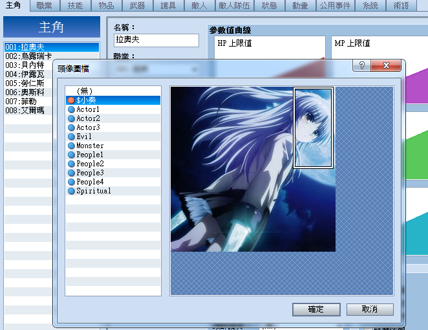Switch to the 術語 tab
This screenshot has height=330, width=428.
click(401, 5)
